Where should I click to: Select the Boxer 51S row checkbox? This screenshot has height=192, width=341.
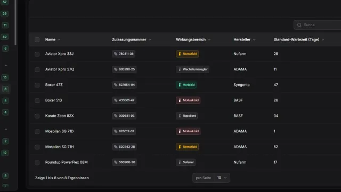point(37,100)
